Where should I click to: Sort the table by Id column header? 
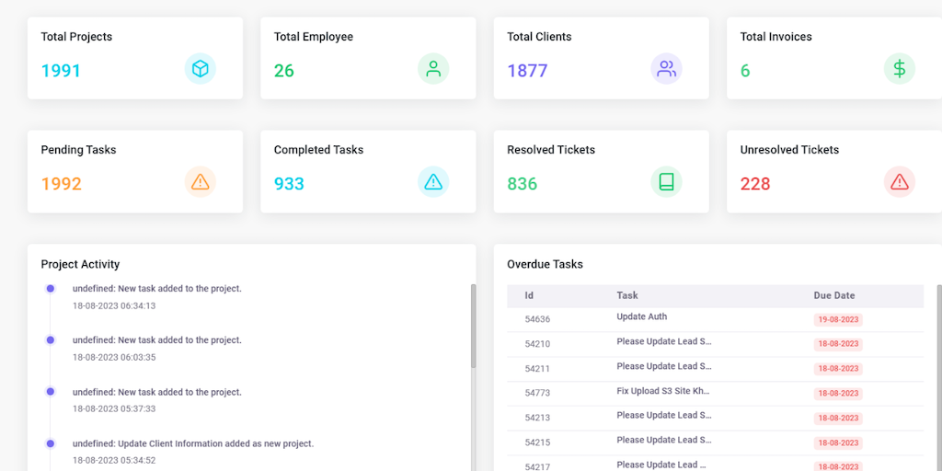529,295
